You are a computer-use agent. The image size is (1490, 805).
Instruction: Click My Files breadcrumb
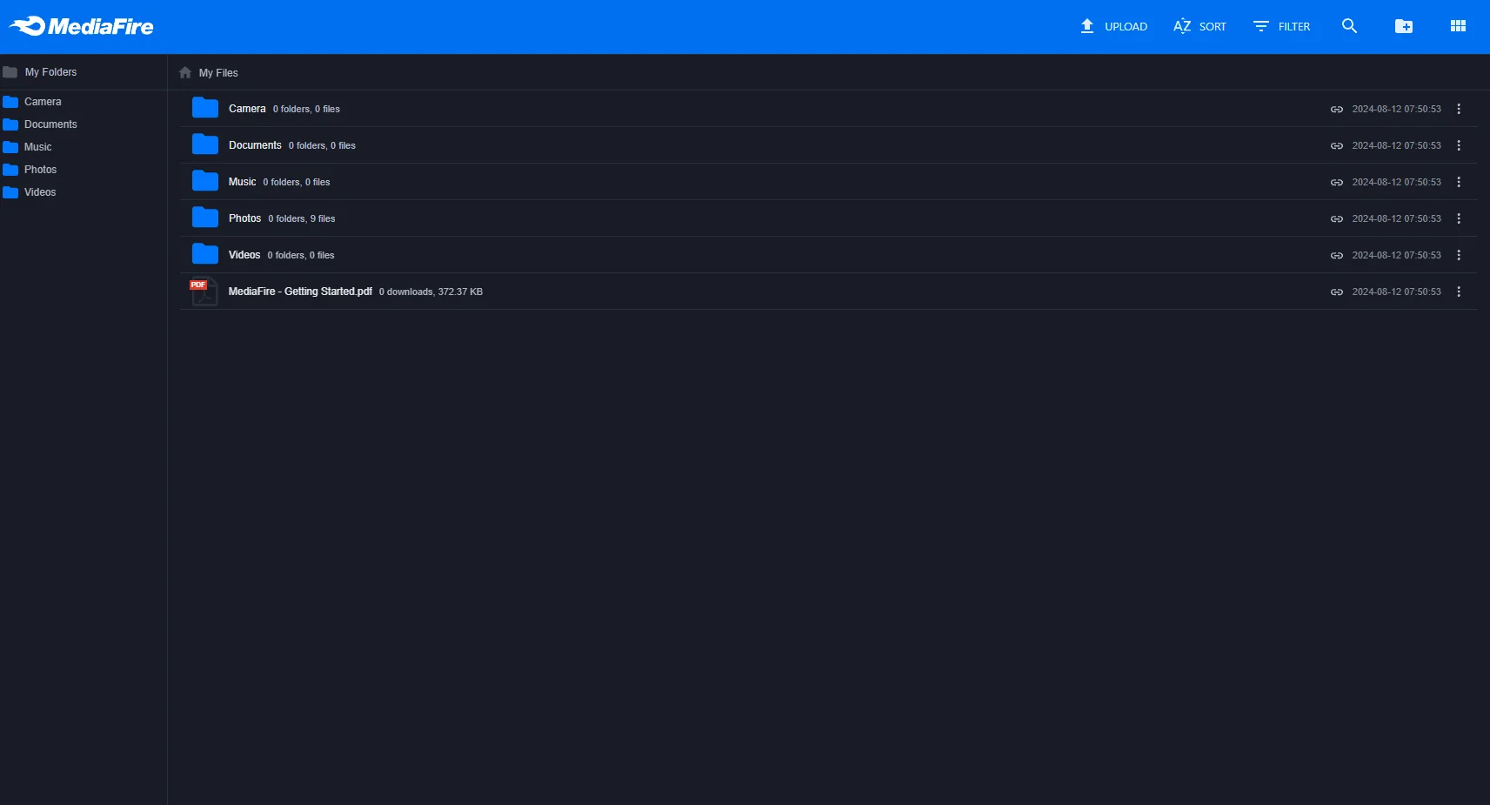[x=218, y=73]
